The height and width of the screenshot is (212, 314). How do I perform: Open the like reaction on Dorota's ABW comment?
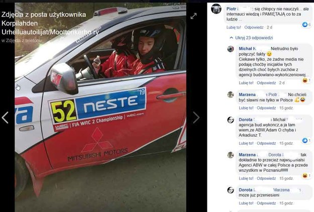tap(306, 141)
